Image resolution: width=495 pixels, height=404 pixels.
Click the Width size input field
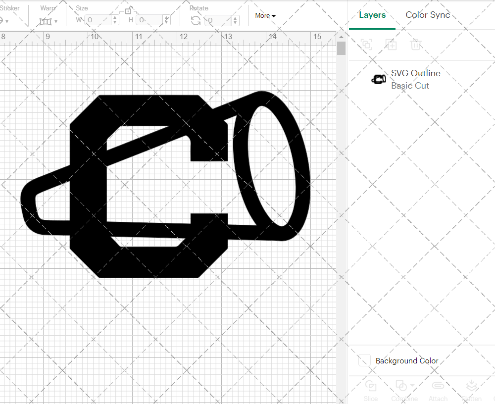click(x=98, y=20)
